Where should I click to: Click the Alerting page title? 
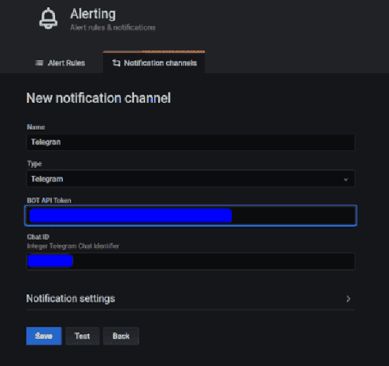(93, 14)
